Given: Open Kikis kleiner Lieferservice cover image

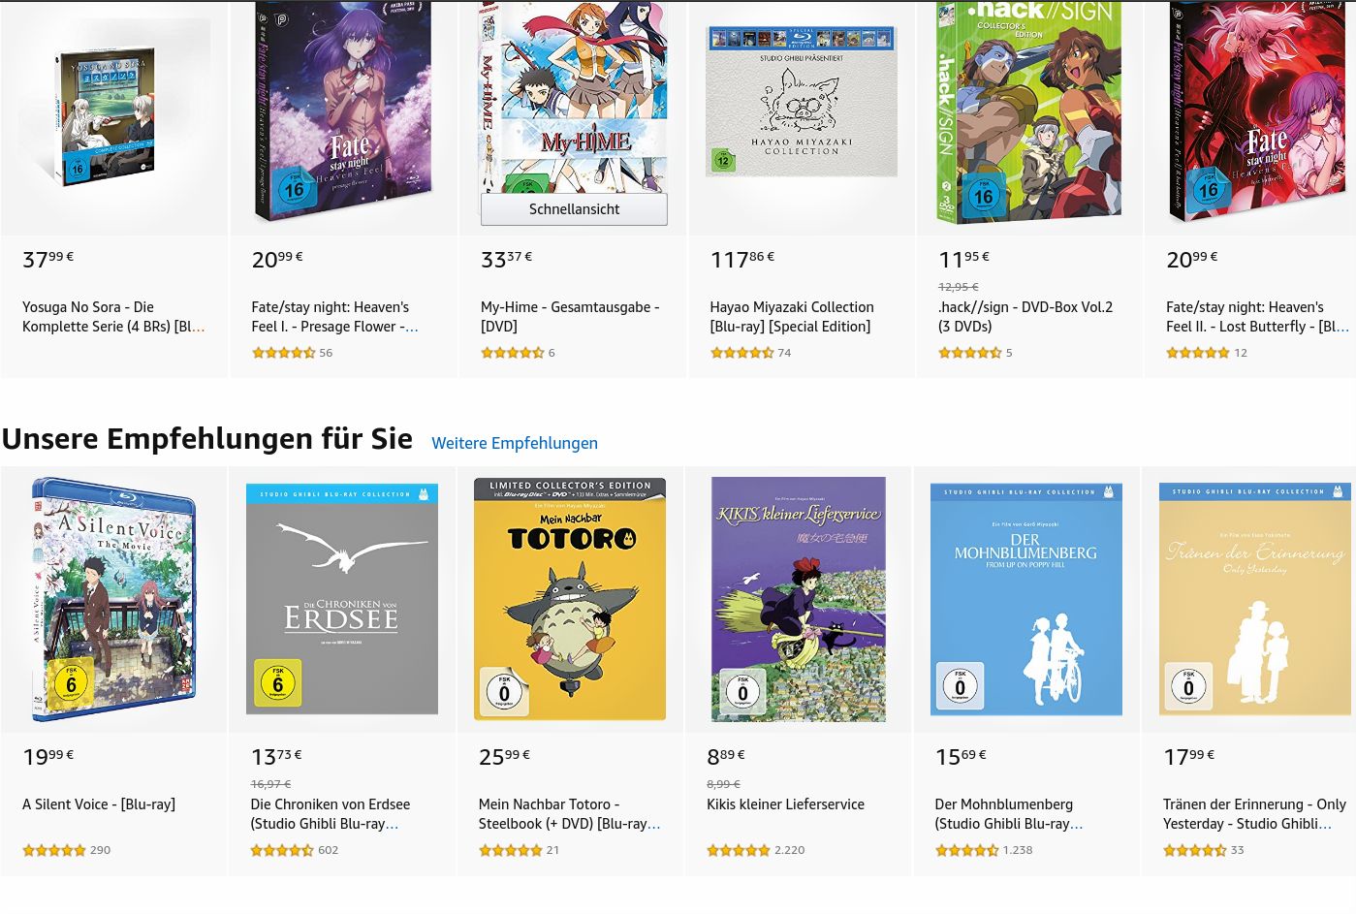Looking at the screenshot, I should pos(799,599).
